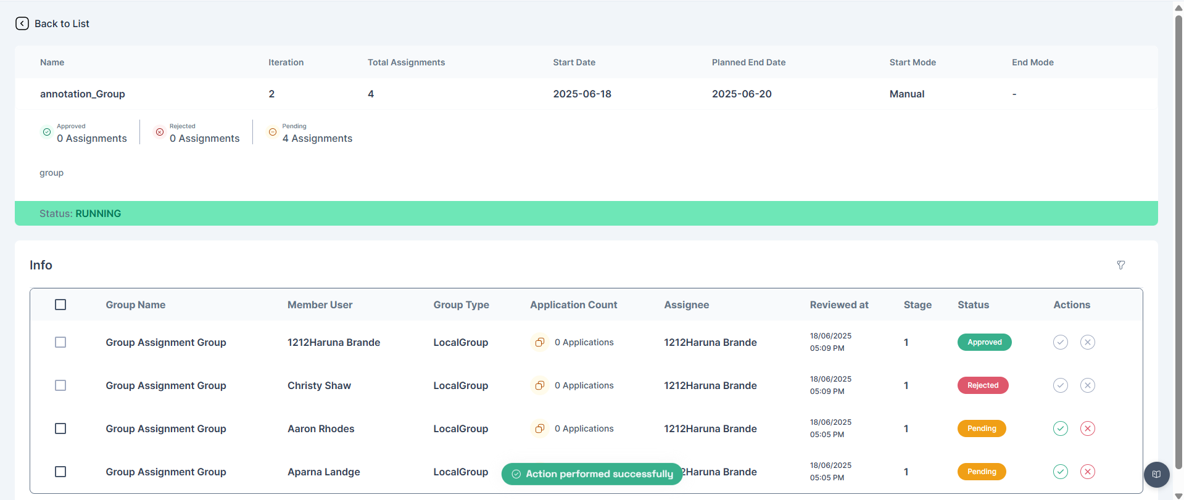1184x500 pixels.
Task: Click the Application Count column header
Action: [x=573, y=305]
